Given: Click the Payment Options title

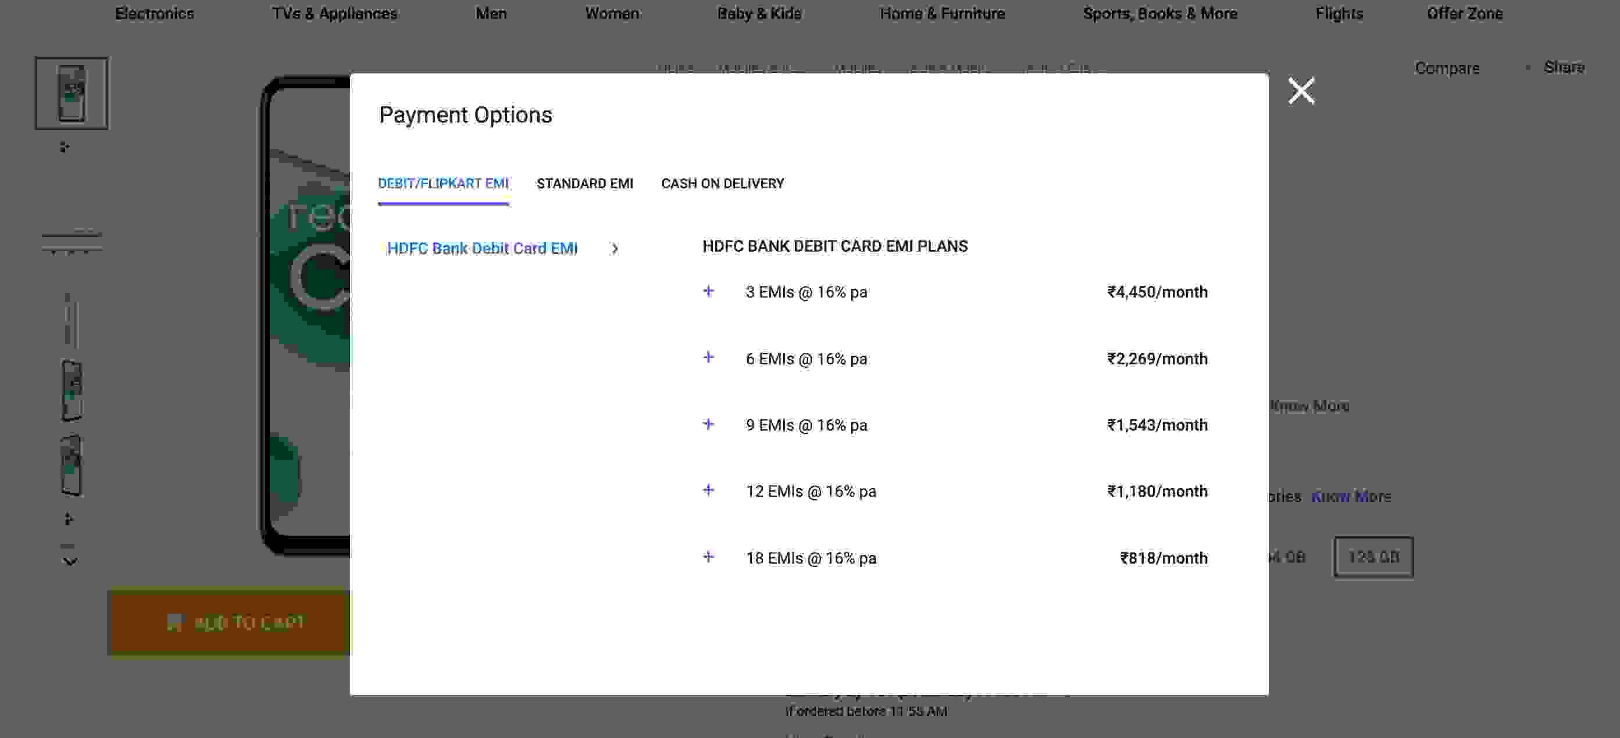Looking at the screenshot, I should 465,115.
